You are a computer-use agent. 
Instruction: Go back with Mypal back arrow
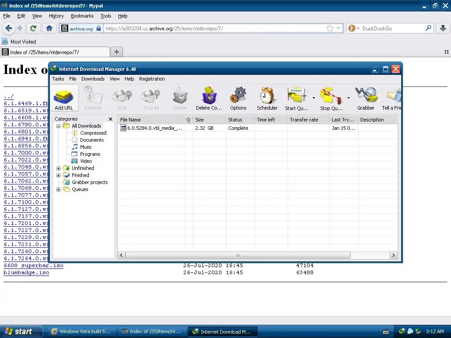point(8,28)
